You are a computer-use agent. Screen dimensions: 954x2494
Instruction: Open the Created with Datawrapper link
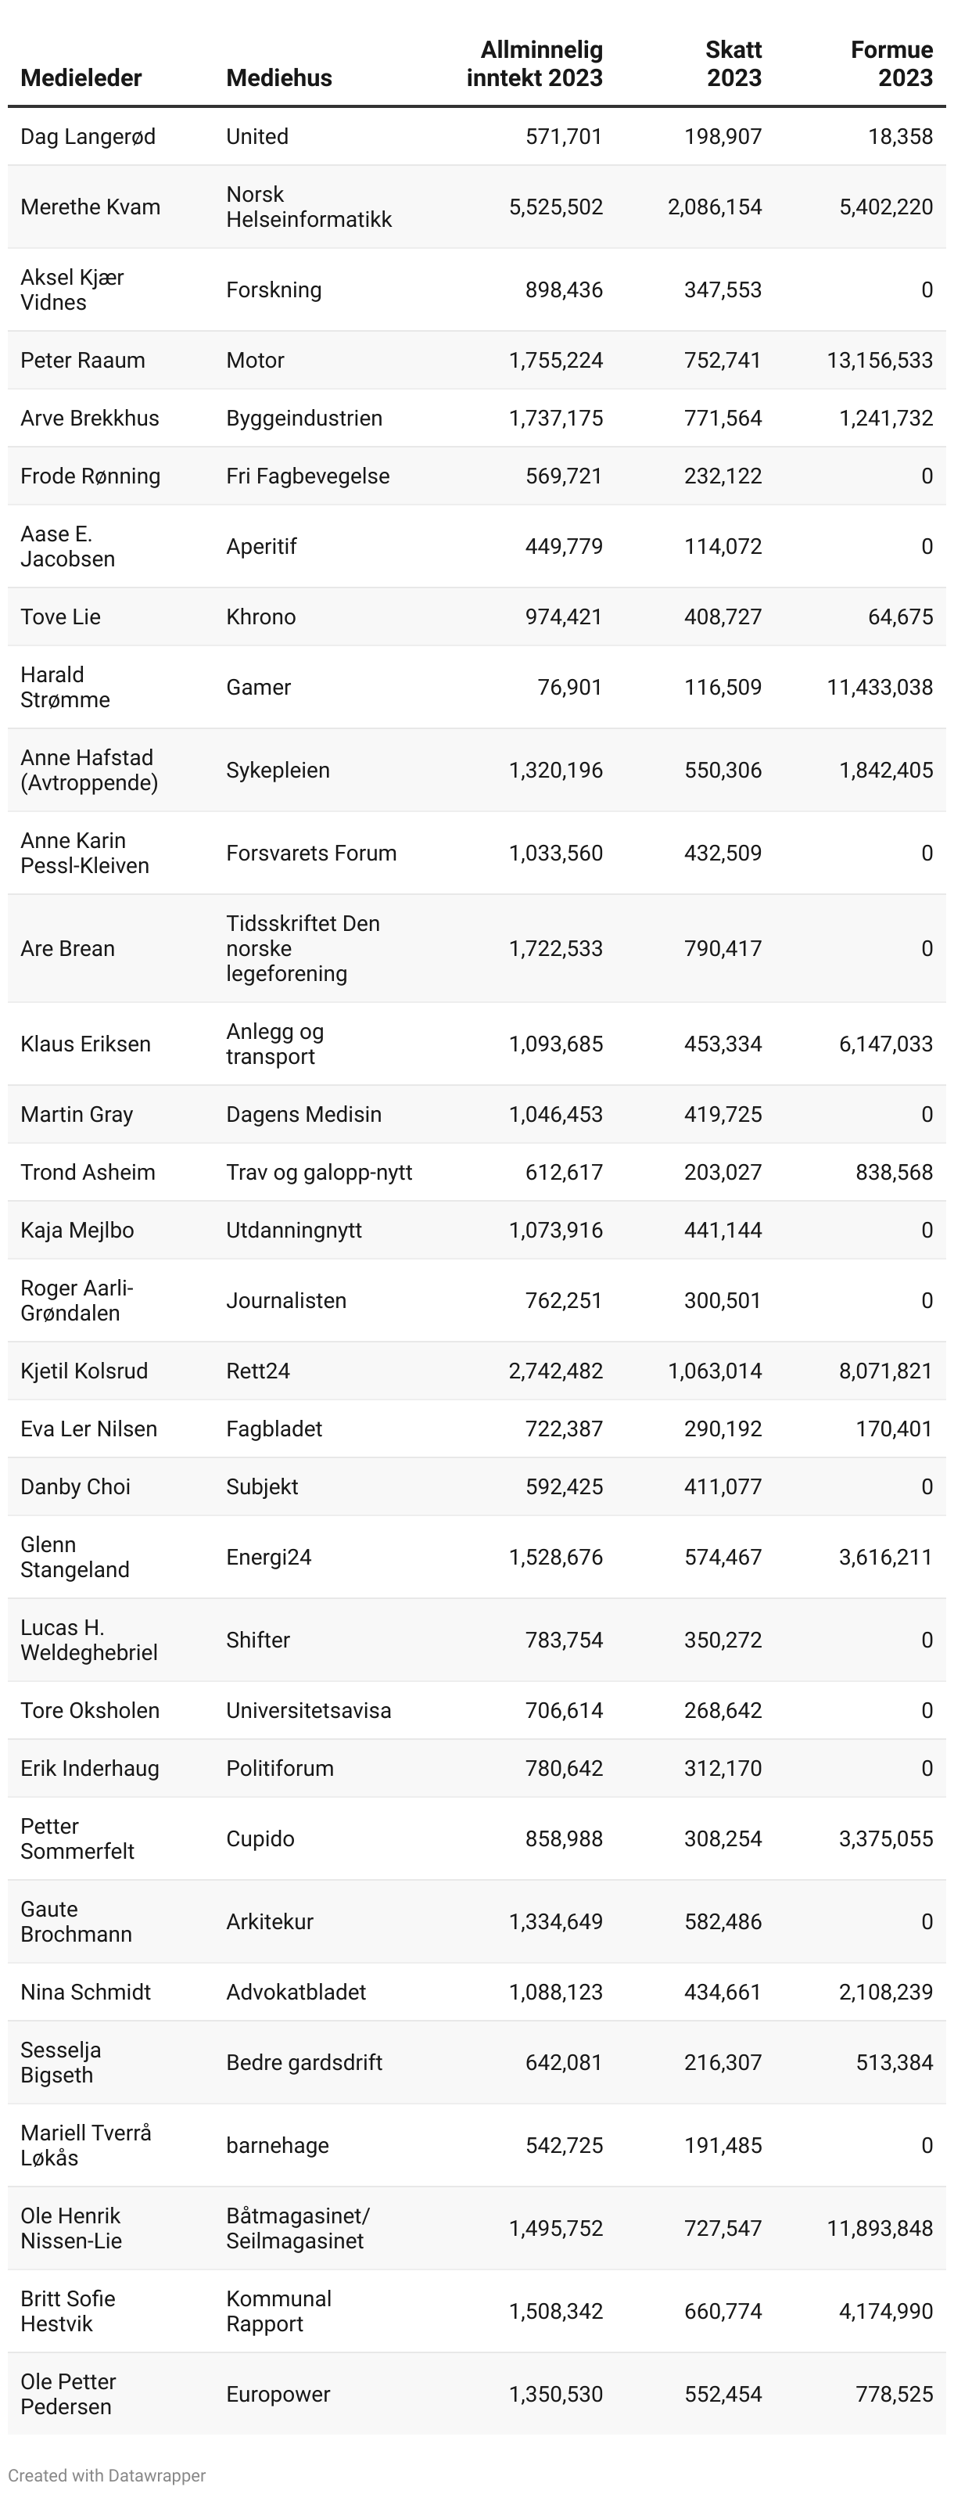(107, 2474)
